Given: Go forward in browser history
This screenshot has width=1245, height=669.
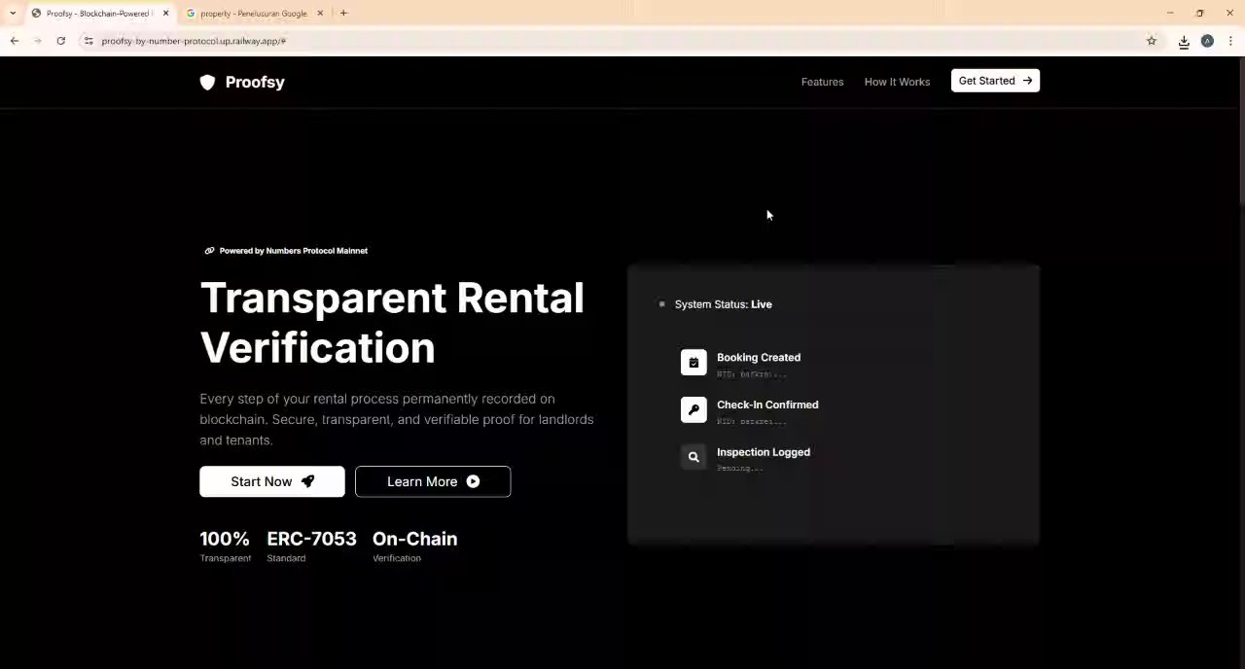Looking at the screenshot, I should (37, 41).
